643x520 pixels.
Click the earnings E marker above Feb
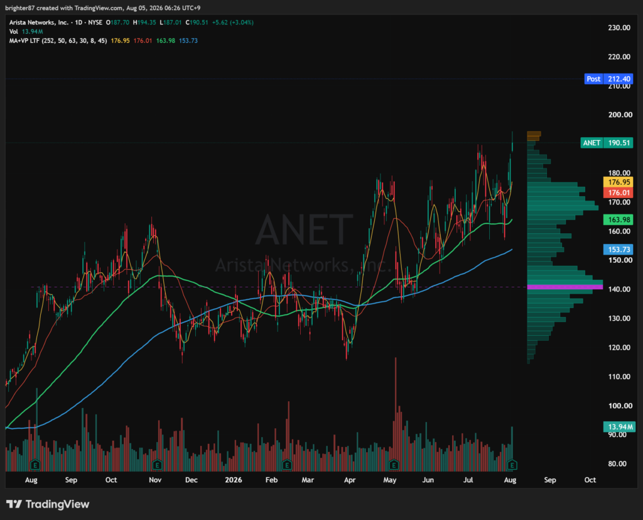287,465
